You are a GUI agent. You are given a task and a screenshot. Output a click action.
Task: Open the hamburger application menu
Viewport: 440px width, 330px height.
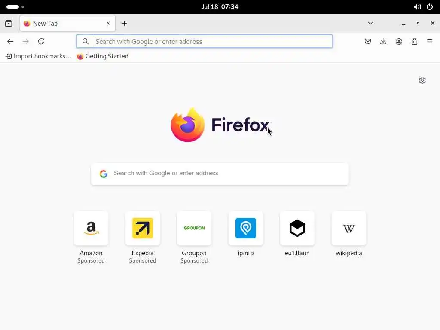pyautogui.click(x=430, y=42)
